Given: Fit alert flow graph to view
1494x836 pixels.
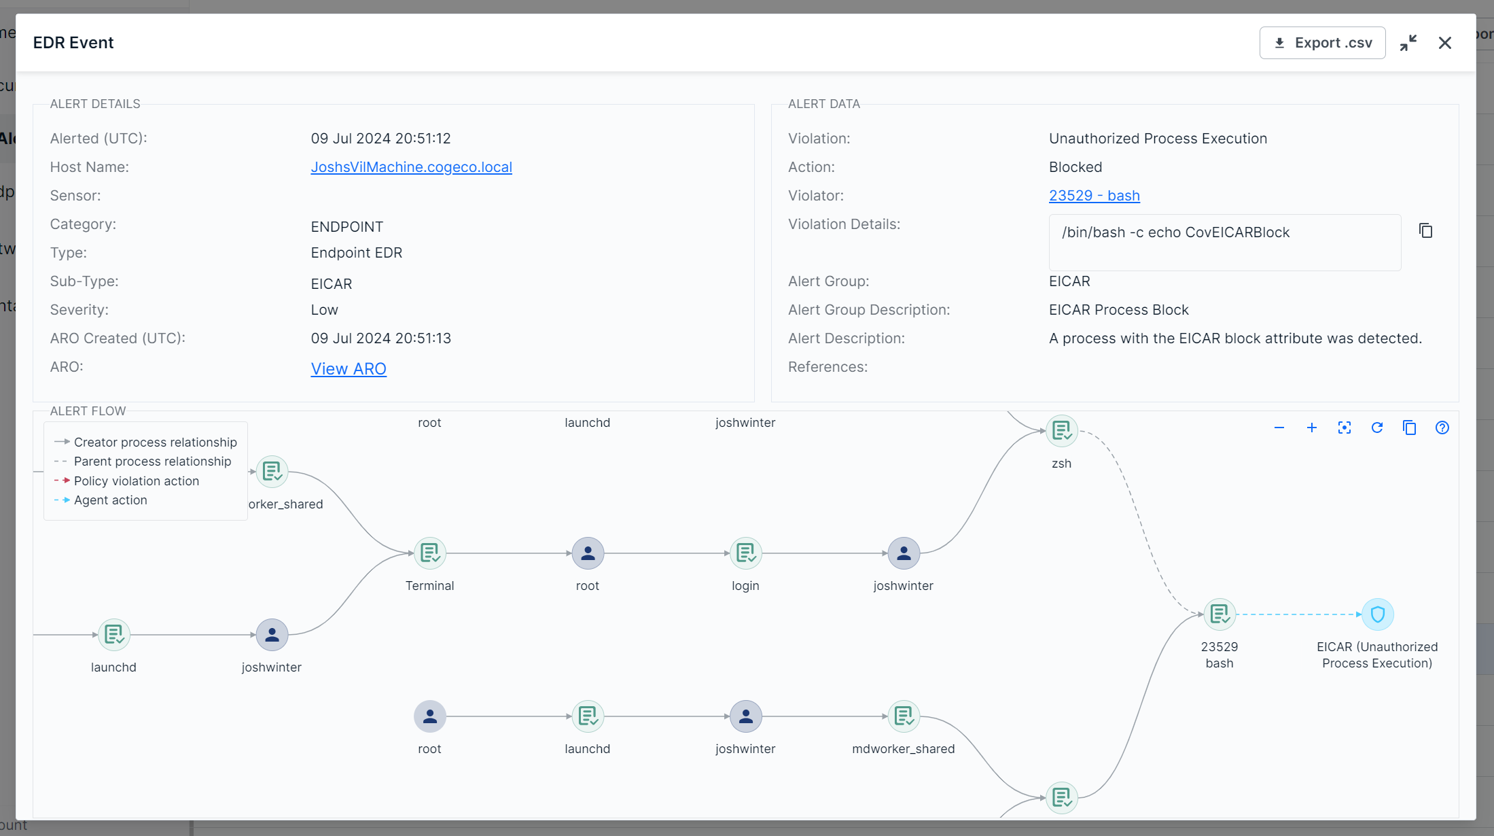Looking at the screenshot, I should [x=1345, y=428].
